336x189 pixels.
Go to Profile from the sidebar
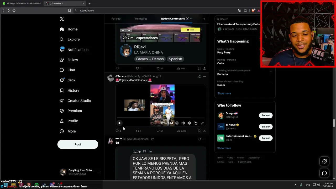[x=69, y=121]
